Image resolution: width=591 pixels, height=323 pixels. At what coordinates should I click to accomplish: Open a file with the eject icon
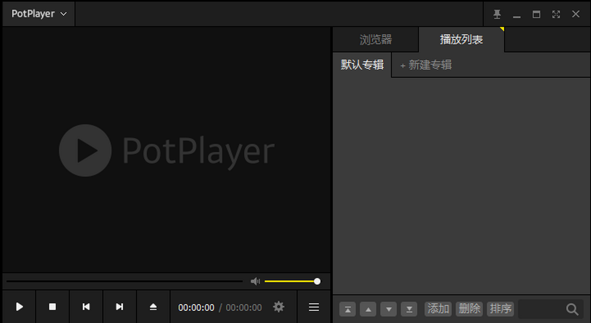[x=153, y=307]
